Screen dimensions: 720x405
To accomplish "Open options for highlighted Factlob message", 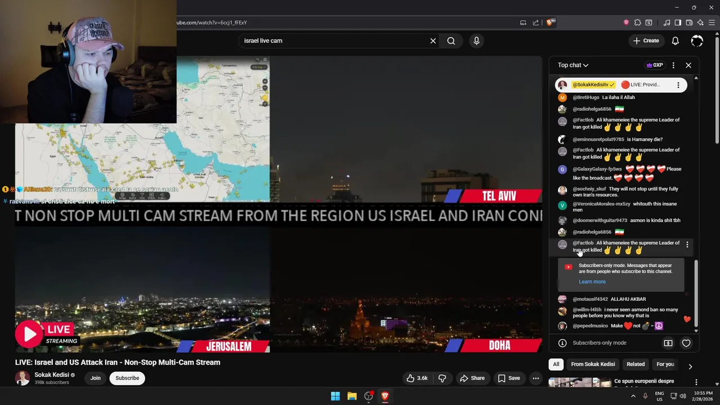I will [687, 245].
